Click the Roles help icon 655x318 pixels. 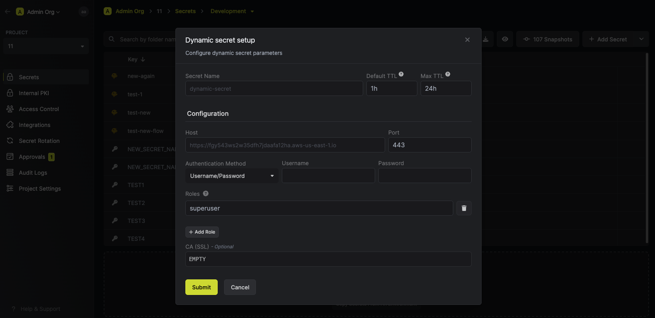[206, 193]
